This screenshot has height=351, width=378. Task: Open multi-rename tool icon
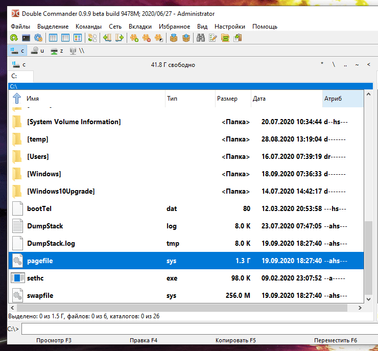click(213, 38)
